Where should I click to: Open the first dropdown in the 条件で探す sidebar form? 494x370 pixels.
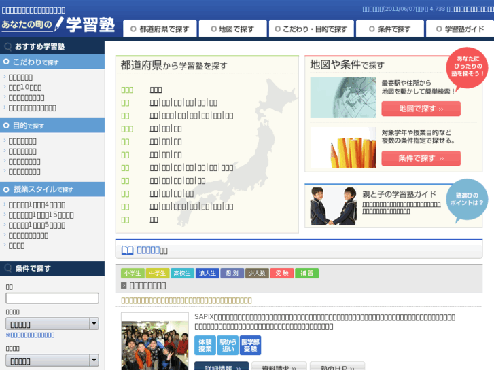(x=52, y=324)
